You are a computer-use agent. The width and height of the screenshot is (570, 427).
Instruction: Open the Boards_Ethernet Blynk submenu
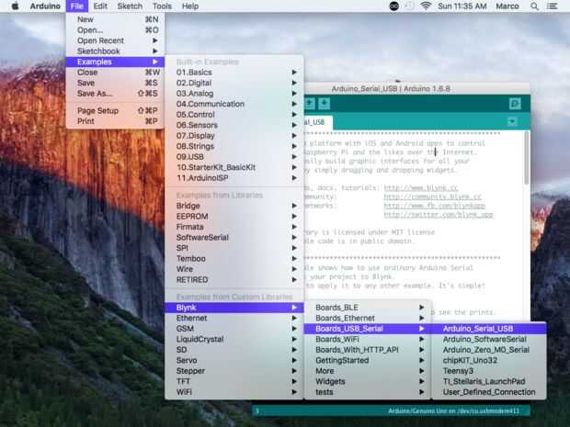pyautogui.click(x=368, y=318)
